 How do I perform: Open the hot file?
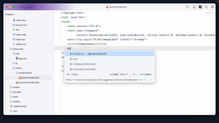pyautogui.click(x=16, y=30)
